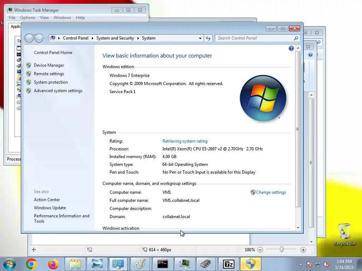Click the search magnifier in Control Panel
Image resolution: width=362 pixels, height=271 pixels.
[296, 38]
